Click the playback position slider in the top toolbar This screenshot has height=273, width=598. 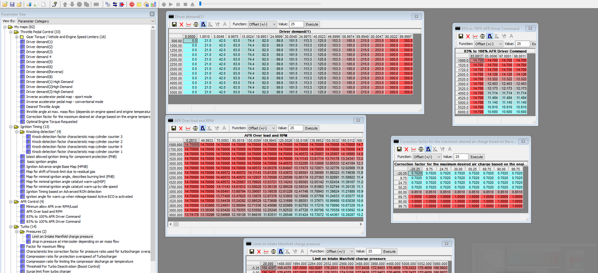[x=200, y=3]
